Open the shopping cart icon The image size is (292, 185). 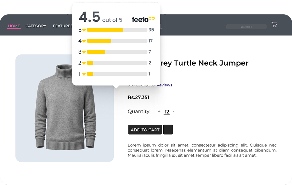[274, 25]
